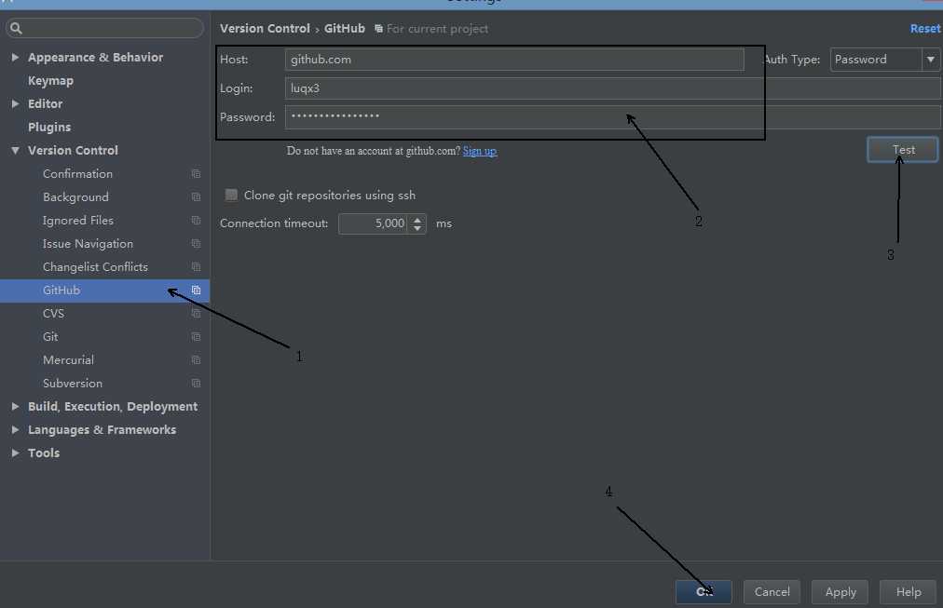The height and width of the screenshot is (608, 943).
Task: Open the Ignored Files settings page
Action: tap(78, 221)
